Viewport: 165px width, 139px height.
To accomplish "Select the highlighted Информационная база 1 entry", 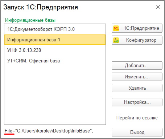I will click(x=55, y=40).
